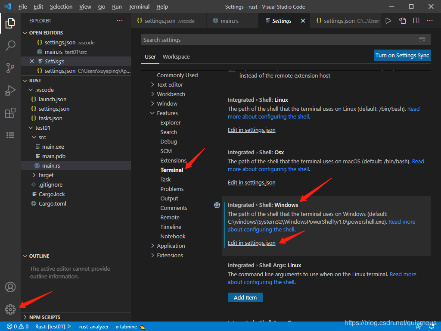Collapse the OPEN EDITORS section
Image resolution: width=441 pixels, height=331 pixels.
[x=25, y=33]
